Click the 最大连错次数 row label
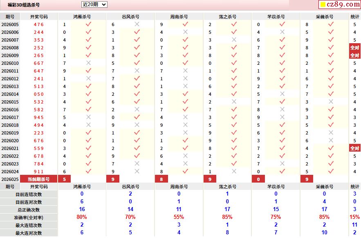This screenshot has height=238, width=361. pyautogui.click(x=29, y=225)
